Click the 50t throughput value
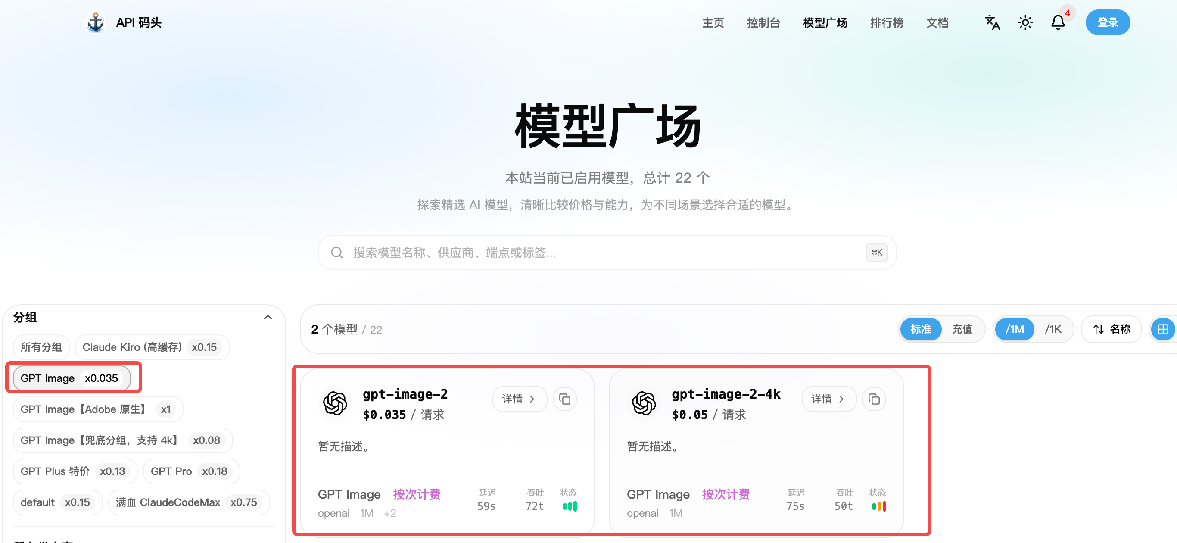Image resolution: width=1177 pixels, height=543 pixels. coord(844,506)
